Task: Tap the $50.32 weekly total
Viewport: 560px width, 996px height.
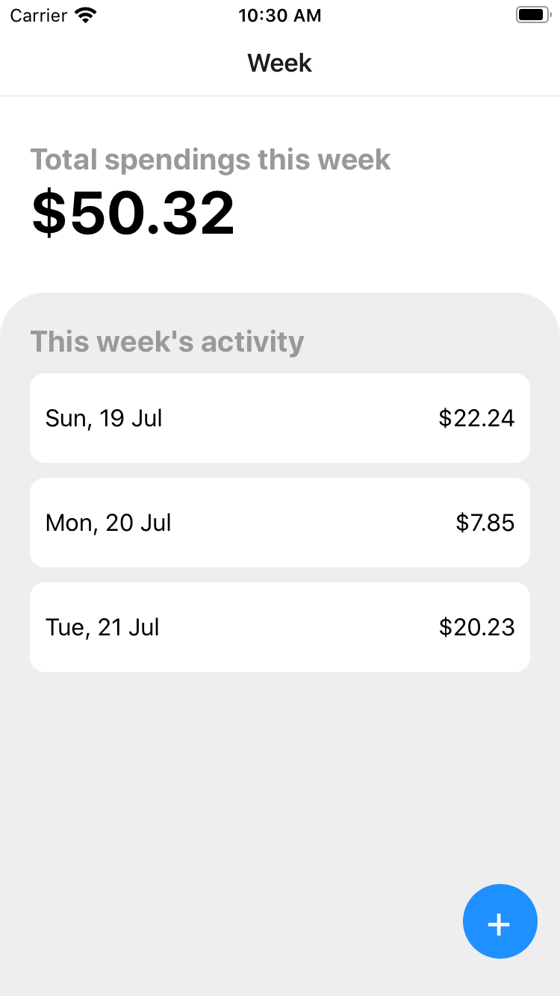Action: [x=134, y=214]
